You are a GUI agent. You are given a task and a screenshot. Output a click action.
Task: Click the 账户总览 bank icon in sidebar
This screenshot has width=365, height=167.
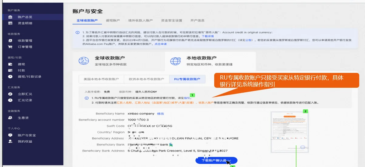click(10, 17)
